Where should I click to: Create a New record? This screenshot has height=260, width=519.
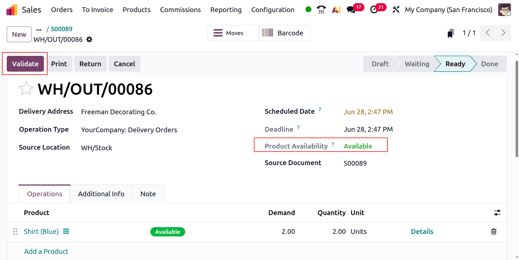coord(19,34)
